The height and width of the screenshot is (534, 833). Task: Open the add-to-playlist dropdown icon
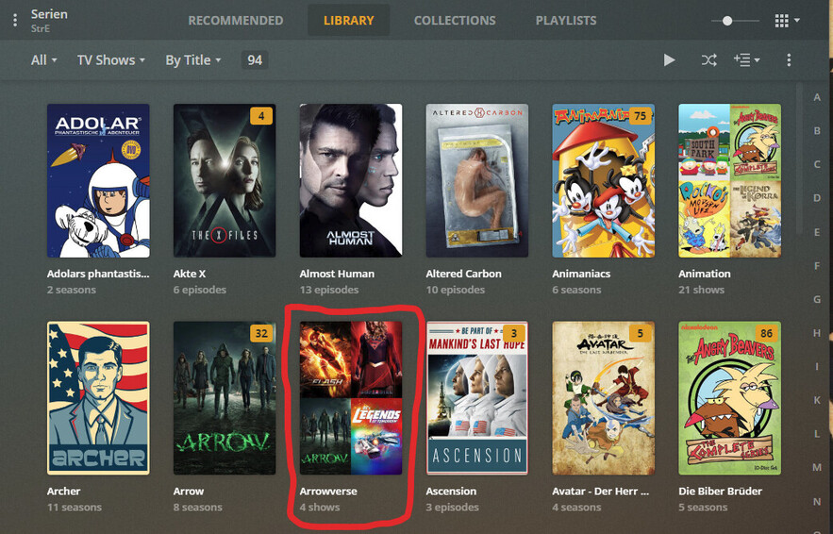[x=746, y=60]
